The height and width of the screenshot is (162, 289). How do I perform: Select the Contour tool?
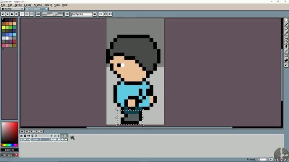pos(286,60)
